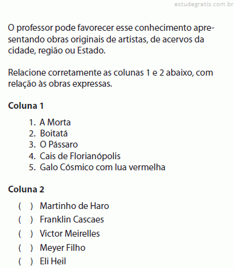Select item Galo Cósmico com lua vermelha
Viewport: 234px width, 268px height.
click(x=97, y=167)
